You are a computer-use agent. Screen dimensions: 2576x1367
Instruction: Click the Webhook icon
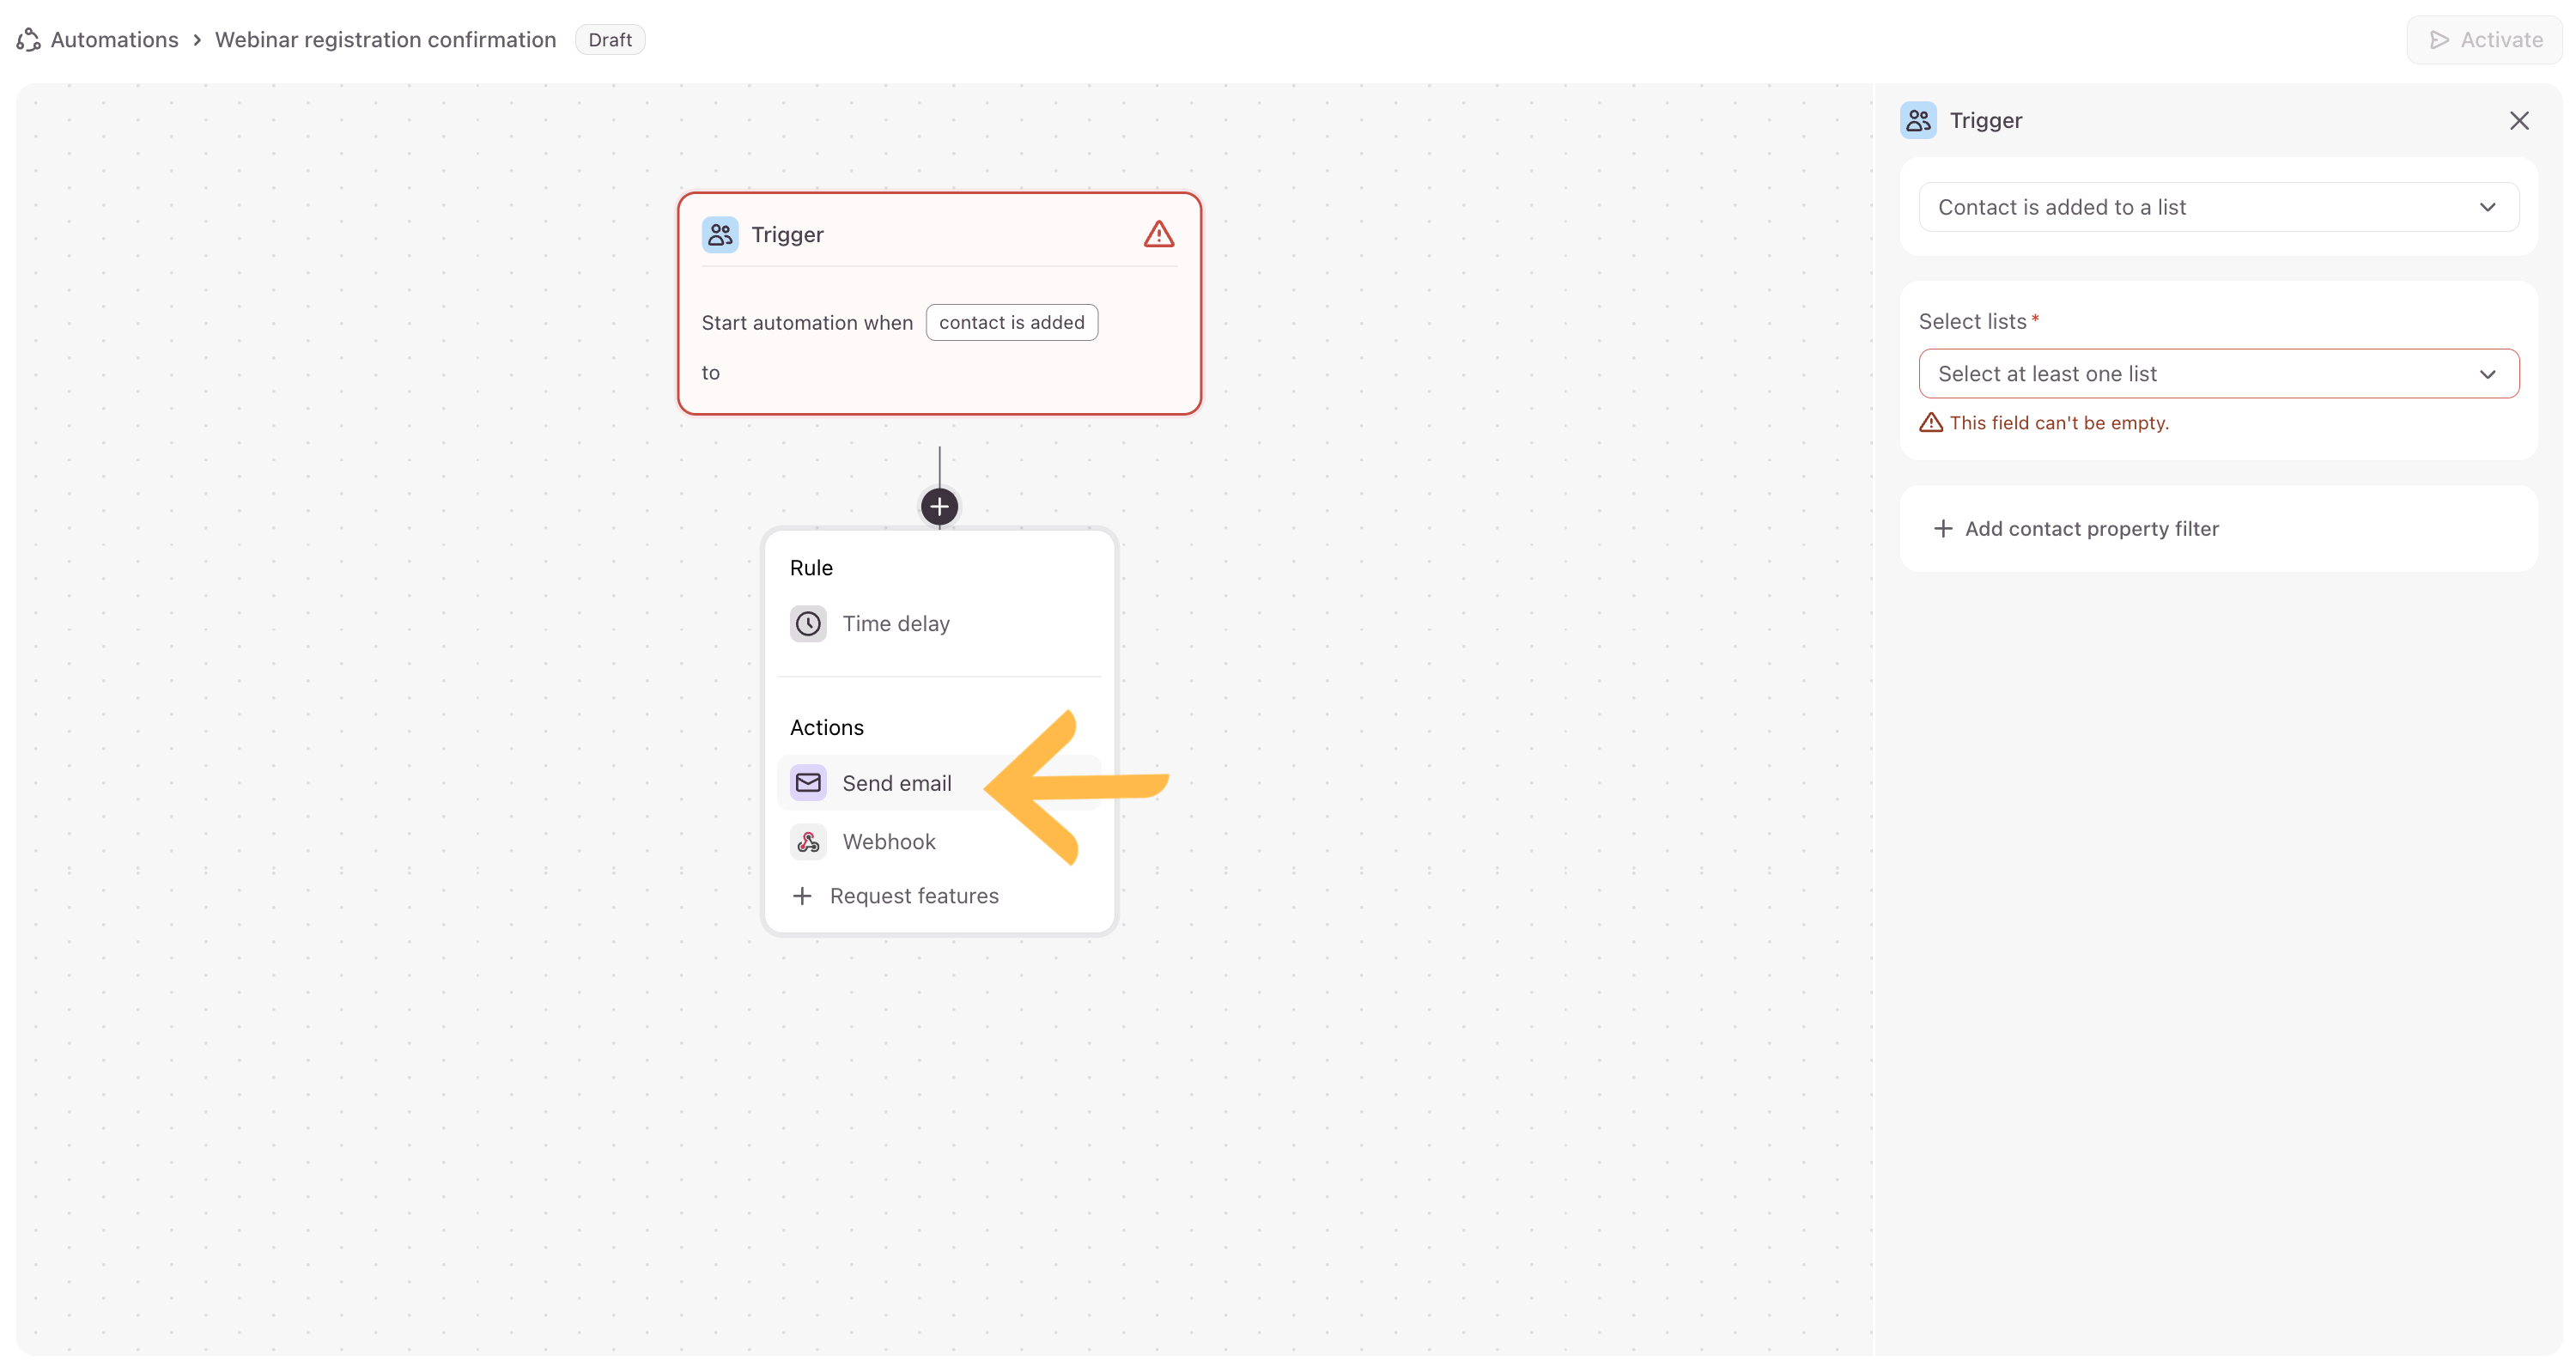pos(808,842)
